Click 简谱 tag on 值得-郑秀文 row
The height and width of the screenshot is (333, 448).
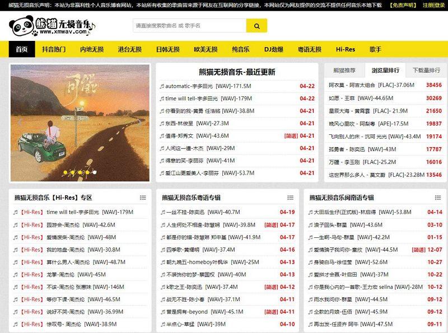pos(291,136)
